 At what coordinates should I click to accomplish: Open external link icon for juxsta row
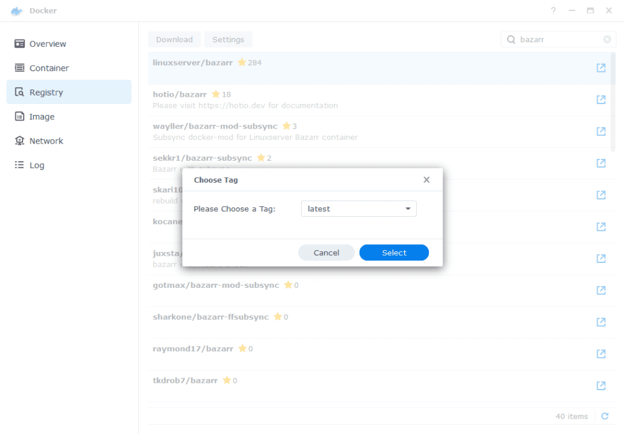click(601, 259)
